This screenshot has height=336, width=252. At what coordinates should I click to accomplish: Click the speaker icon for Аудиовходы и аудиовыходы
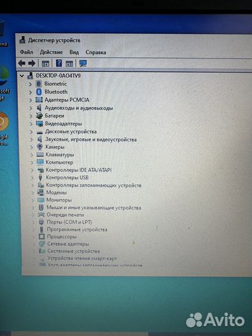click(39, 108)
